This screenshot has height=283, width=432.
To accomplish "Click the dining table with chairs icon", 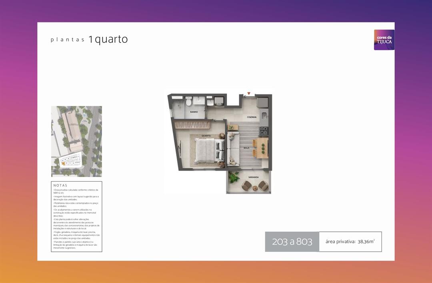I will tap(261, 148).
